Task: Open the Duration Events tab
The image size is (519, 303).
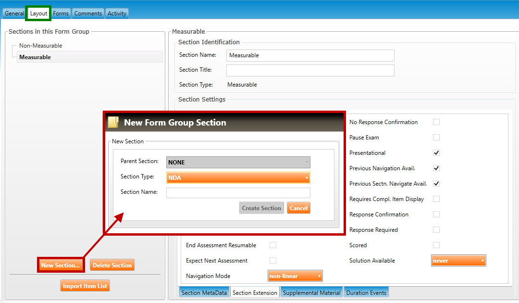Action: (366, 293)
